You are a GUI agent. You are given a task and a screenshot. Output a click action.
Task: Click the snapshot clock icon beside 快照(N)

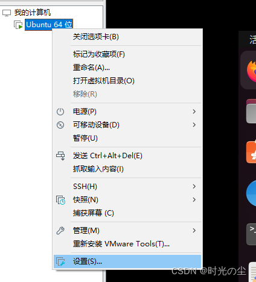click(x=60, y=200)
